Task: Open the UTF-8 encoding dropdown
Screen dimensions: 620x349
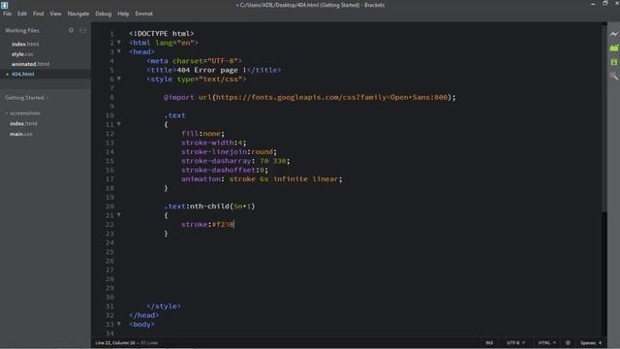Action: 515,342
